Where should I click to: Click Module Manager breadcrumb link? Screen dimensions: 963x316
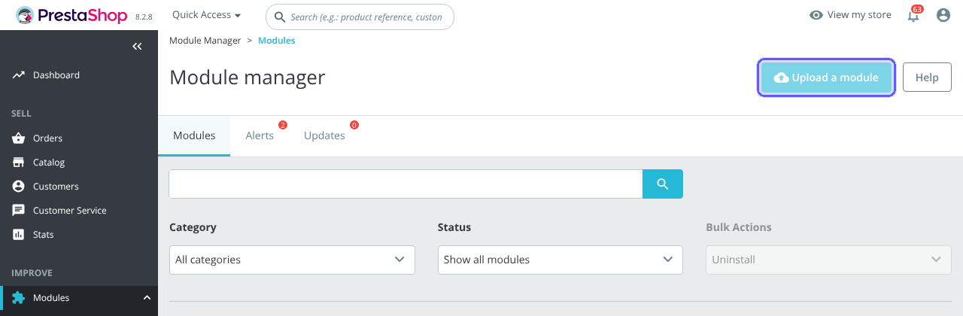pyautogui.click(x=205, y=41)
